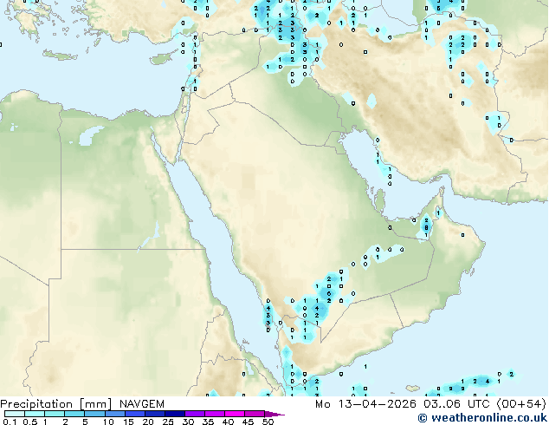Select the 2–5 mm legend color segment
Screen dimensions: 549x425
(74, 414)
